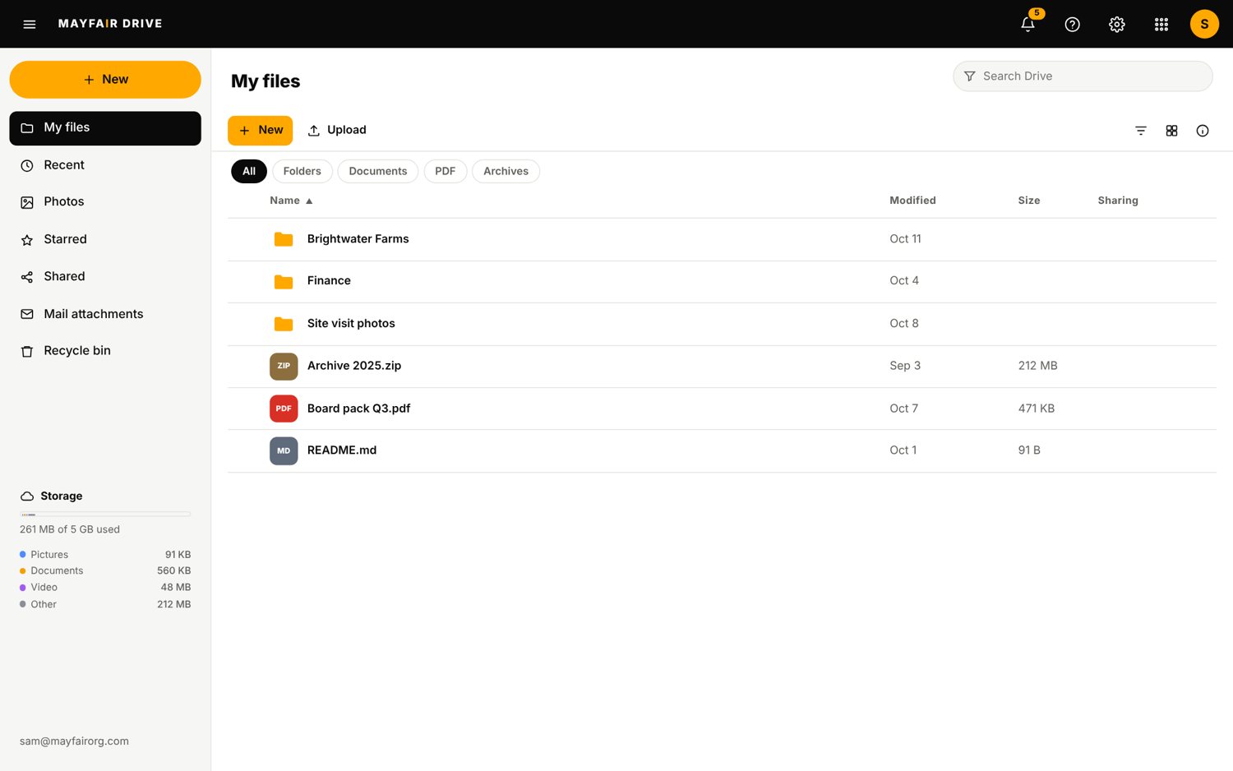Filter by Documents

377,171
